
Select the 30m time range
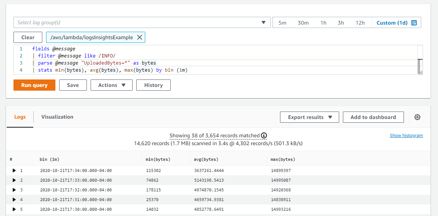point(303,23)
